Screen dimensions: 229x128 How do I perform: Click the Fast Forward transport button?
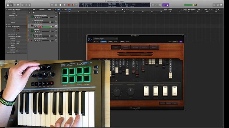coord(56,5)
